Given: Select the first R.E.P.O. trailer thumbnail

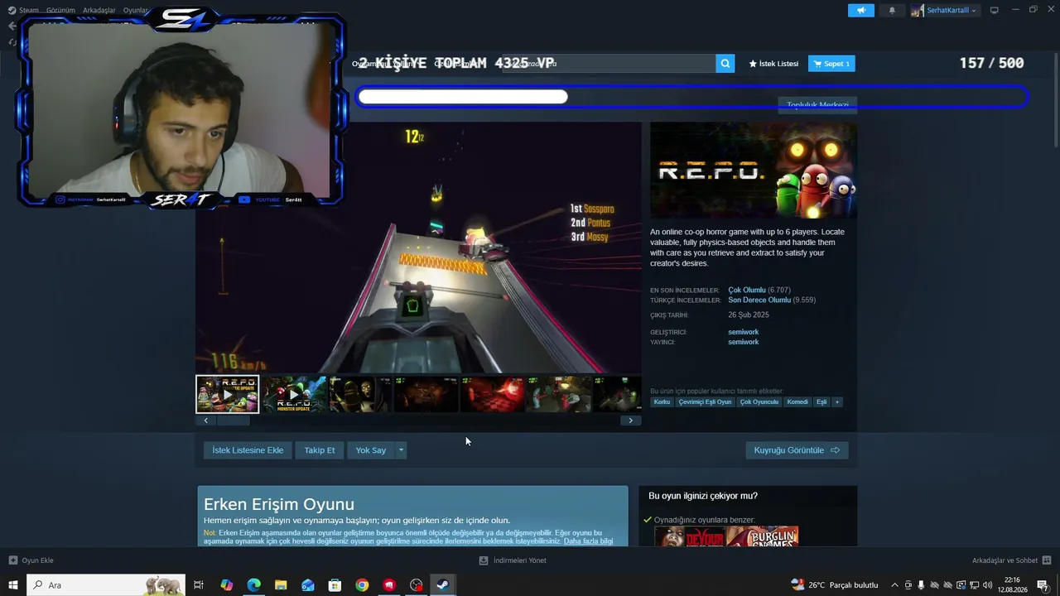Looking at the screenshot, I should tap(228, 394).
